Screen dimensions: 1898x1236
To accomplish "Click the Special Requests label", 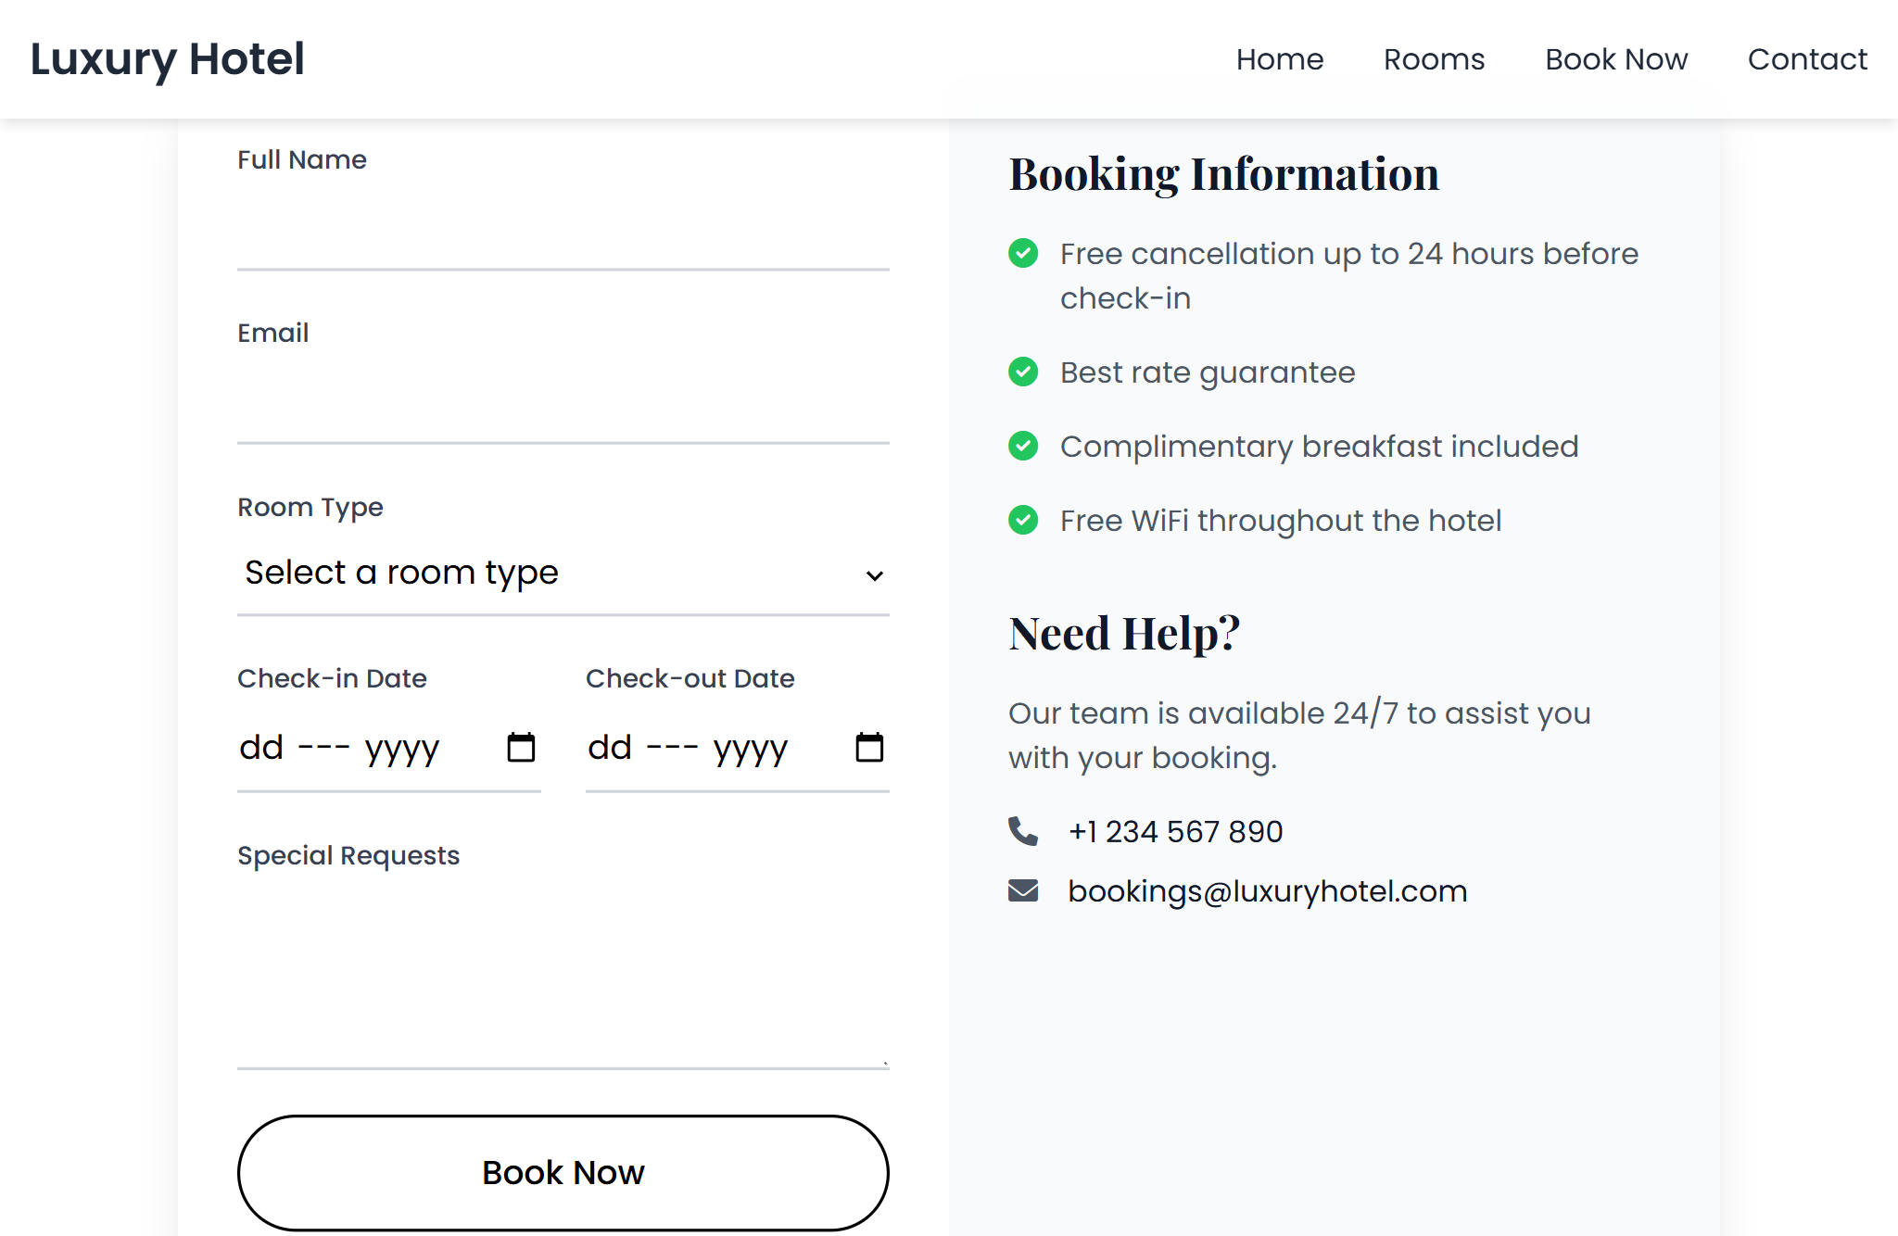I will [x=348, y=856].
